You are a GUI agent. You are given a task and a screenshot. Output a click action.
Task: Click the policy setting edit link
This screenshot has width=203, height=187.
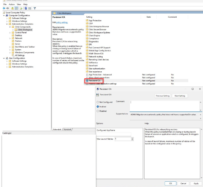tap(62, 23)
